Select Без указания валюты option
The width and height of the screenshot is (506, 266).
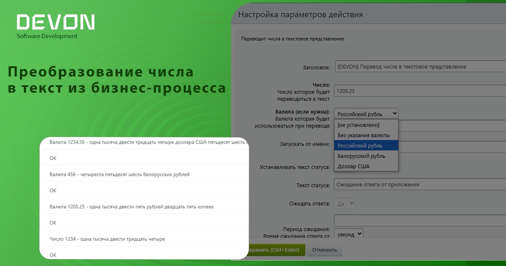point(366,135)
